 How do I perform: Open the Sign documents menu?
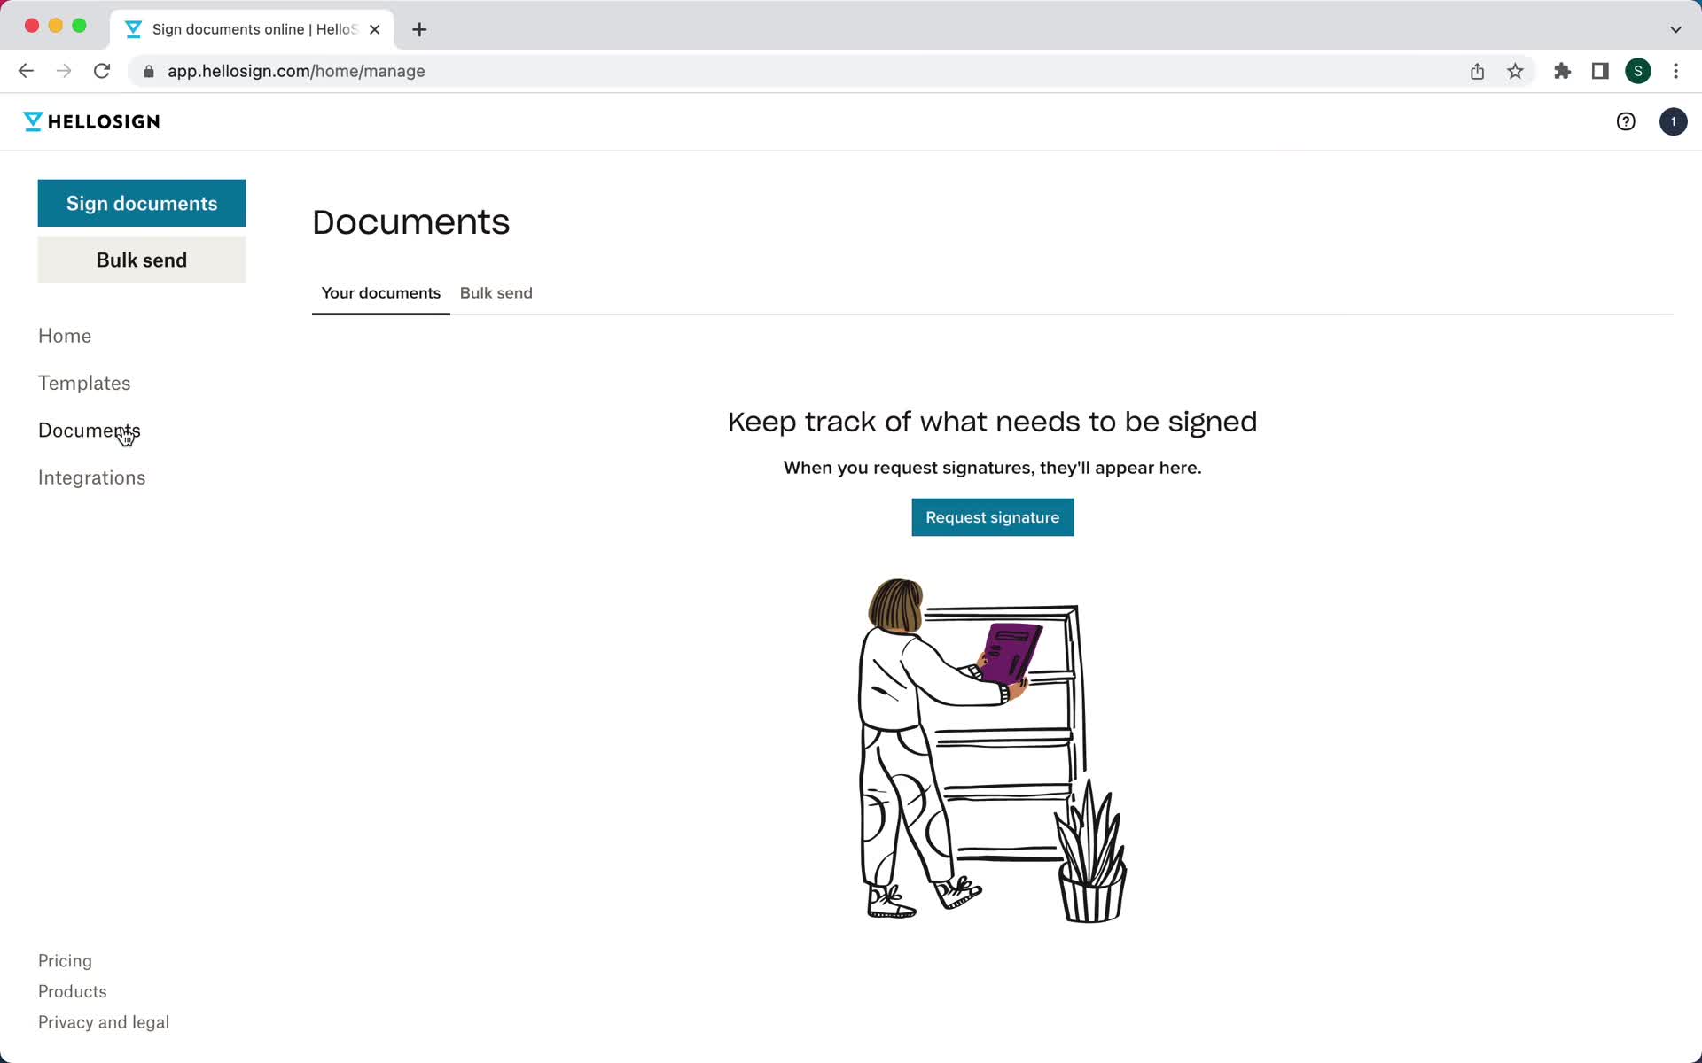[x=142, y=202]
